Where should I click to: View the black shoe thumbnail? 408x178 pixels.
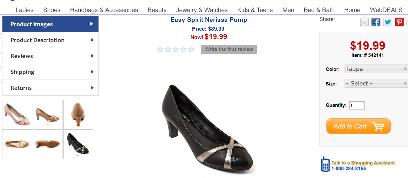78,144
